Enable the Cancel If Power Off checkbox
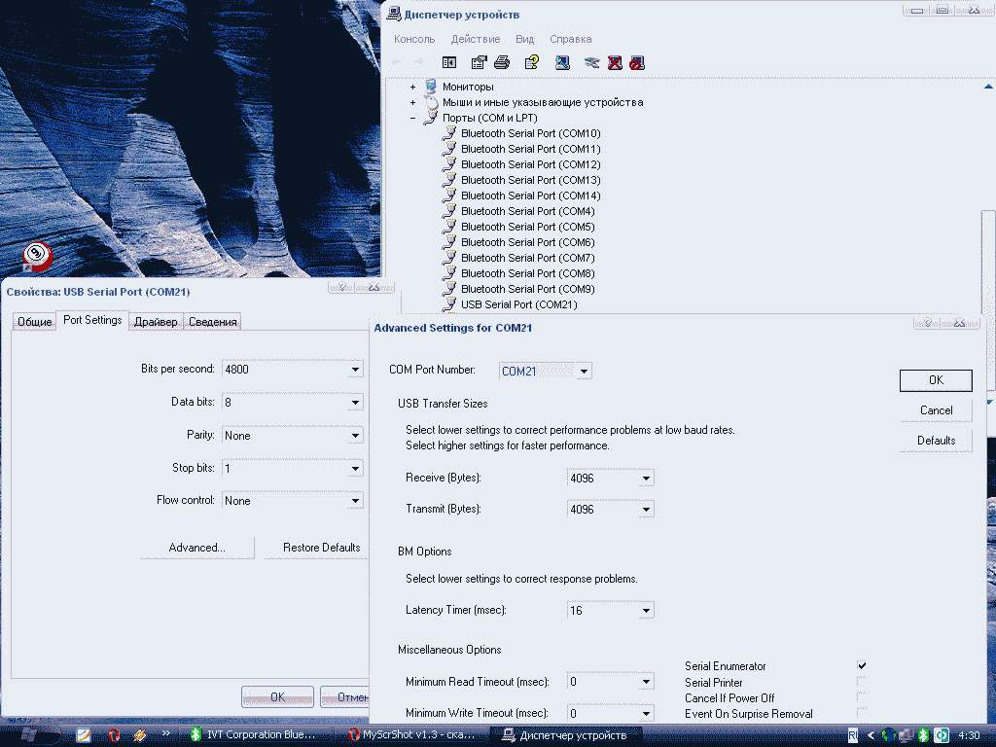The image size is (996, 747). click(862, 697)
